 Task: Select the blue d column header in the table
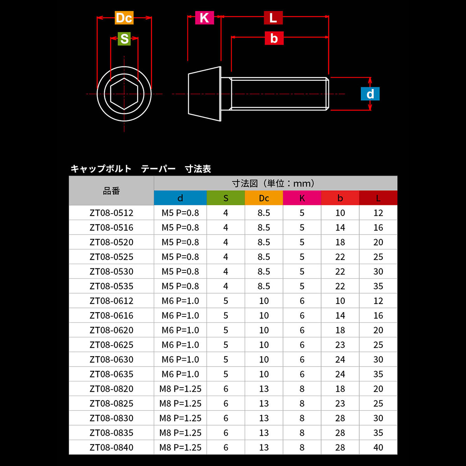(x=180, y=198)
